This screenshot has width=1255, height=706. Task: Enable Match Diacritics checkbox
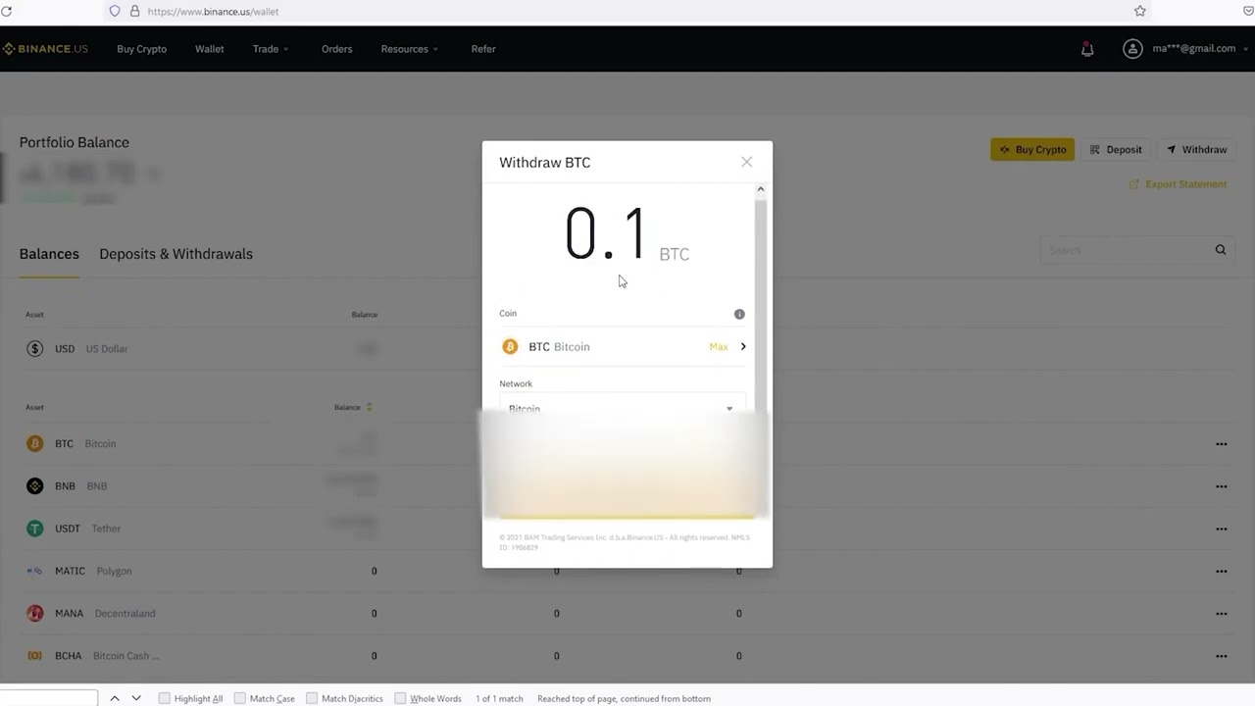coord(312,698)
